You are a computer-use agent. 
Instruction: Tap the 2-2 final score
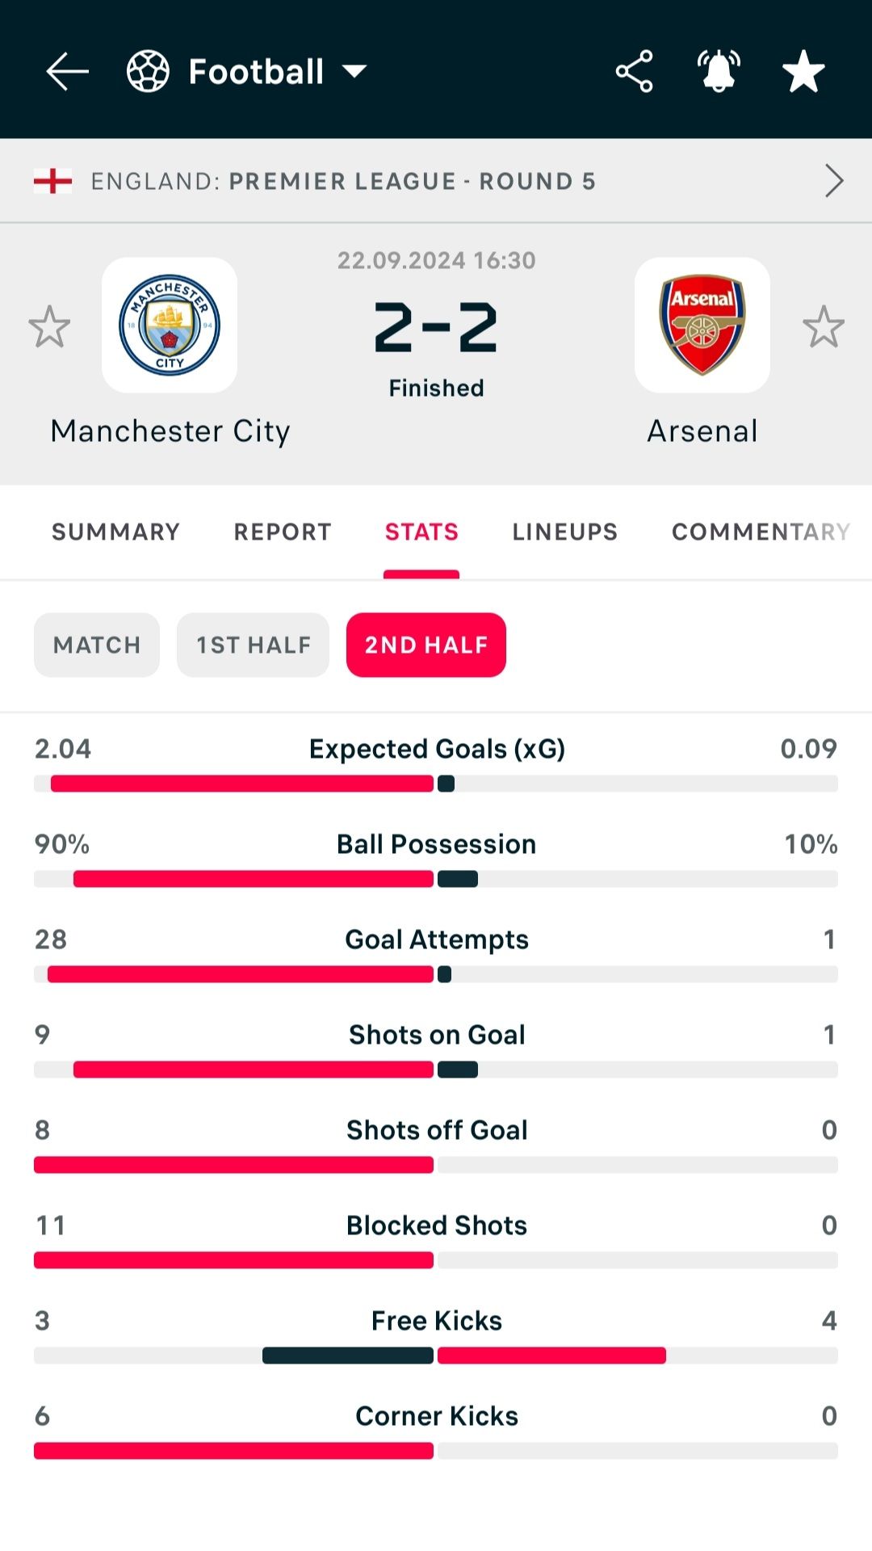[x=436, y=328]
